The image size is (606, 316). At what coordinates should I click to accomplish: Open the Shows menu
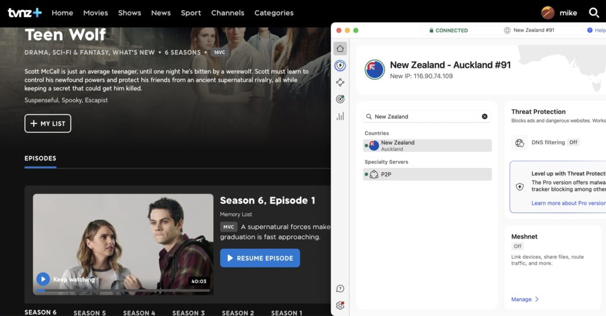coord(130,13)
